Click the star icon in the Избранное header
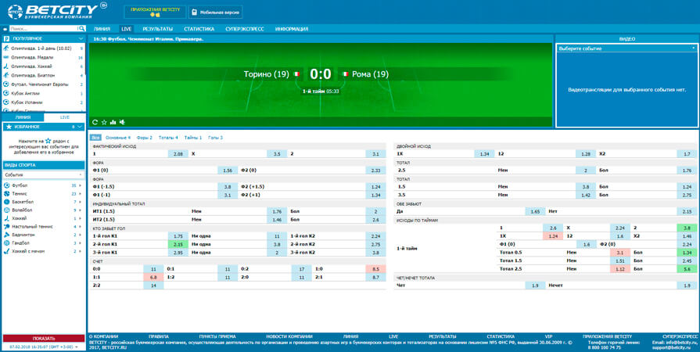Image resolution: width=700 pixels, height=352 pixels. (9, 127)
